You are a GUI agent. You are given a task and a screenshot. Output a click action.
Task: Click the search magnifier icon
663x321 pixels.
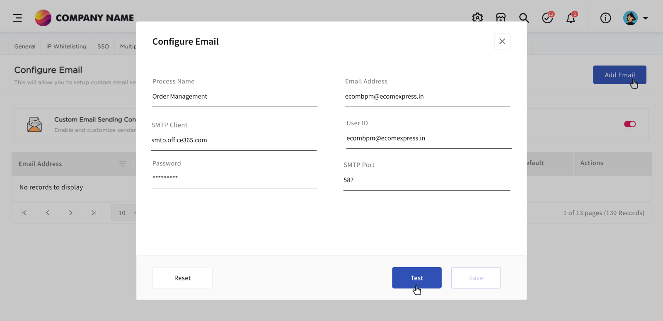pyautogui.click(x=524, y=18)
